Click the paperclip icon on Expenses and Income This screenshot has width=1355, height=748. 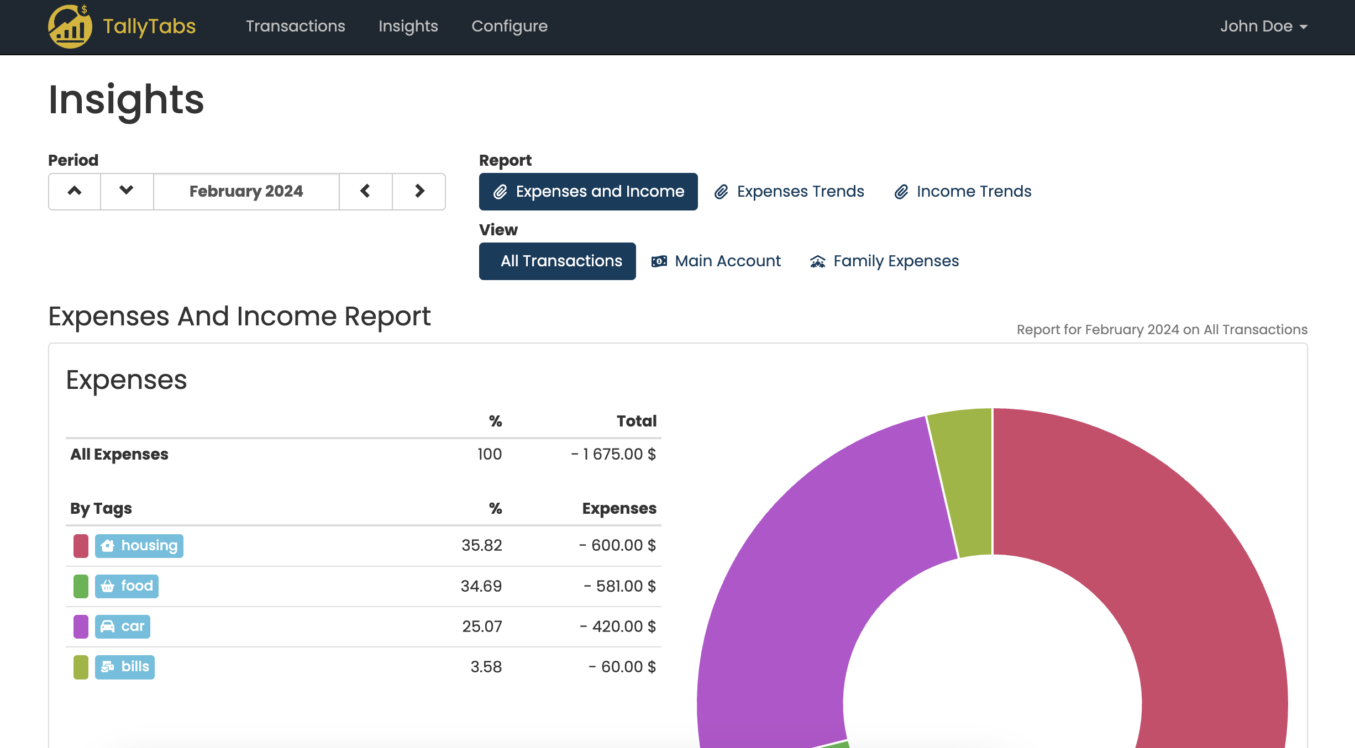(x=500, y=192)
